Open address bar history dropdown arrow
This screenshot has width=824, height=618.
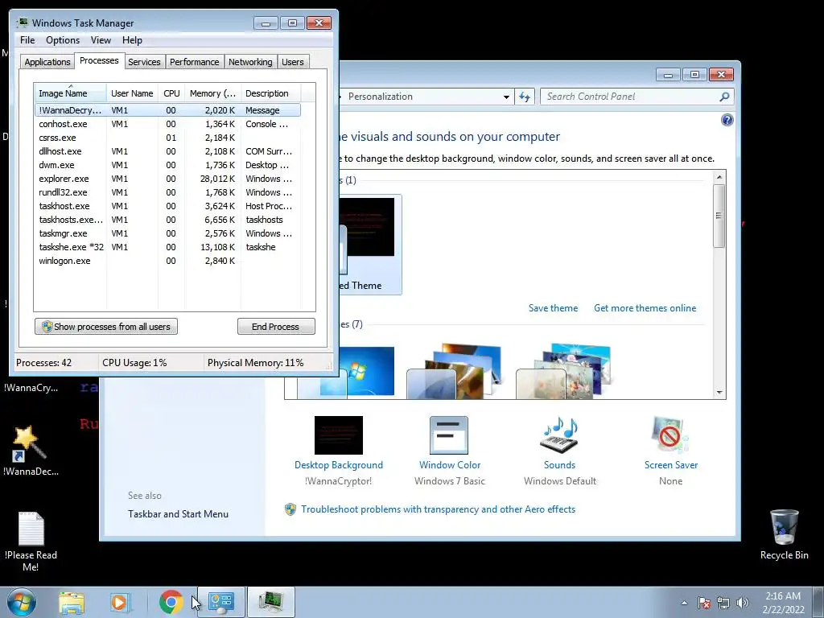coord(506,97)
